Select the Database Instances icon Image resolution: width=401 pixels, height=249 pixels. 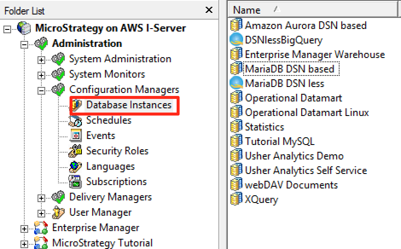(77, 105)
